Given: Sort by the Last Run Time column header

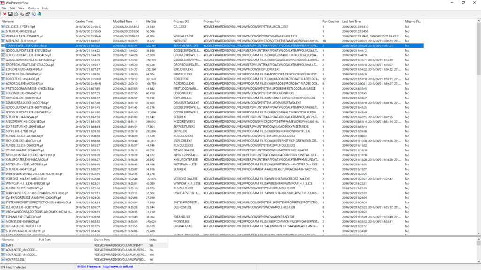Looking at the screenshot, I should [x=372, y=22].
